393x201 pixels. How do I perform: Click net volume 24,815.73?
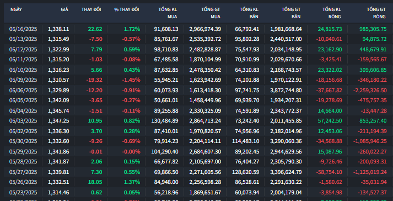pos(330,29)
